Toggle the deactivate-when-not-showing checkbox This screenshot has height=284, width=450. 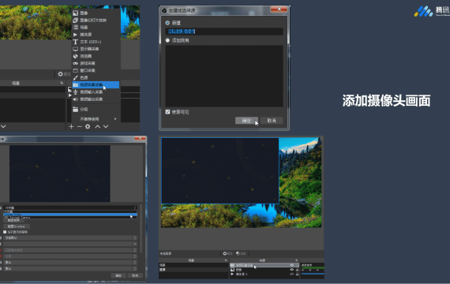click(5, 232)
